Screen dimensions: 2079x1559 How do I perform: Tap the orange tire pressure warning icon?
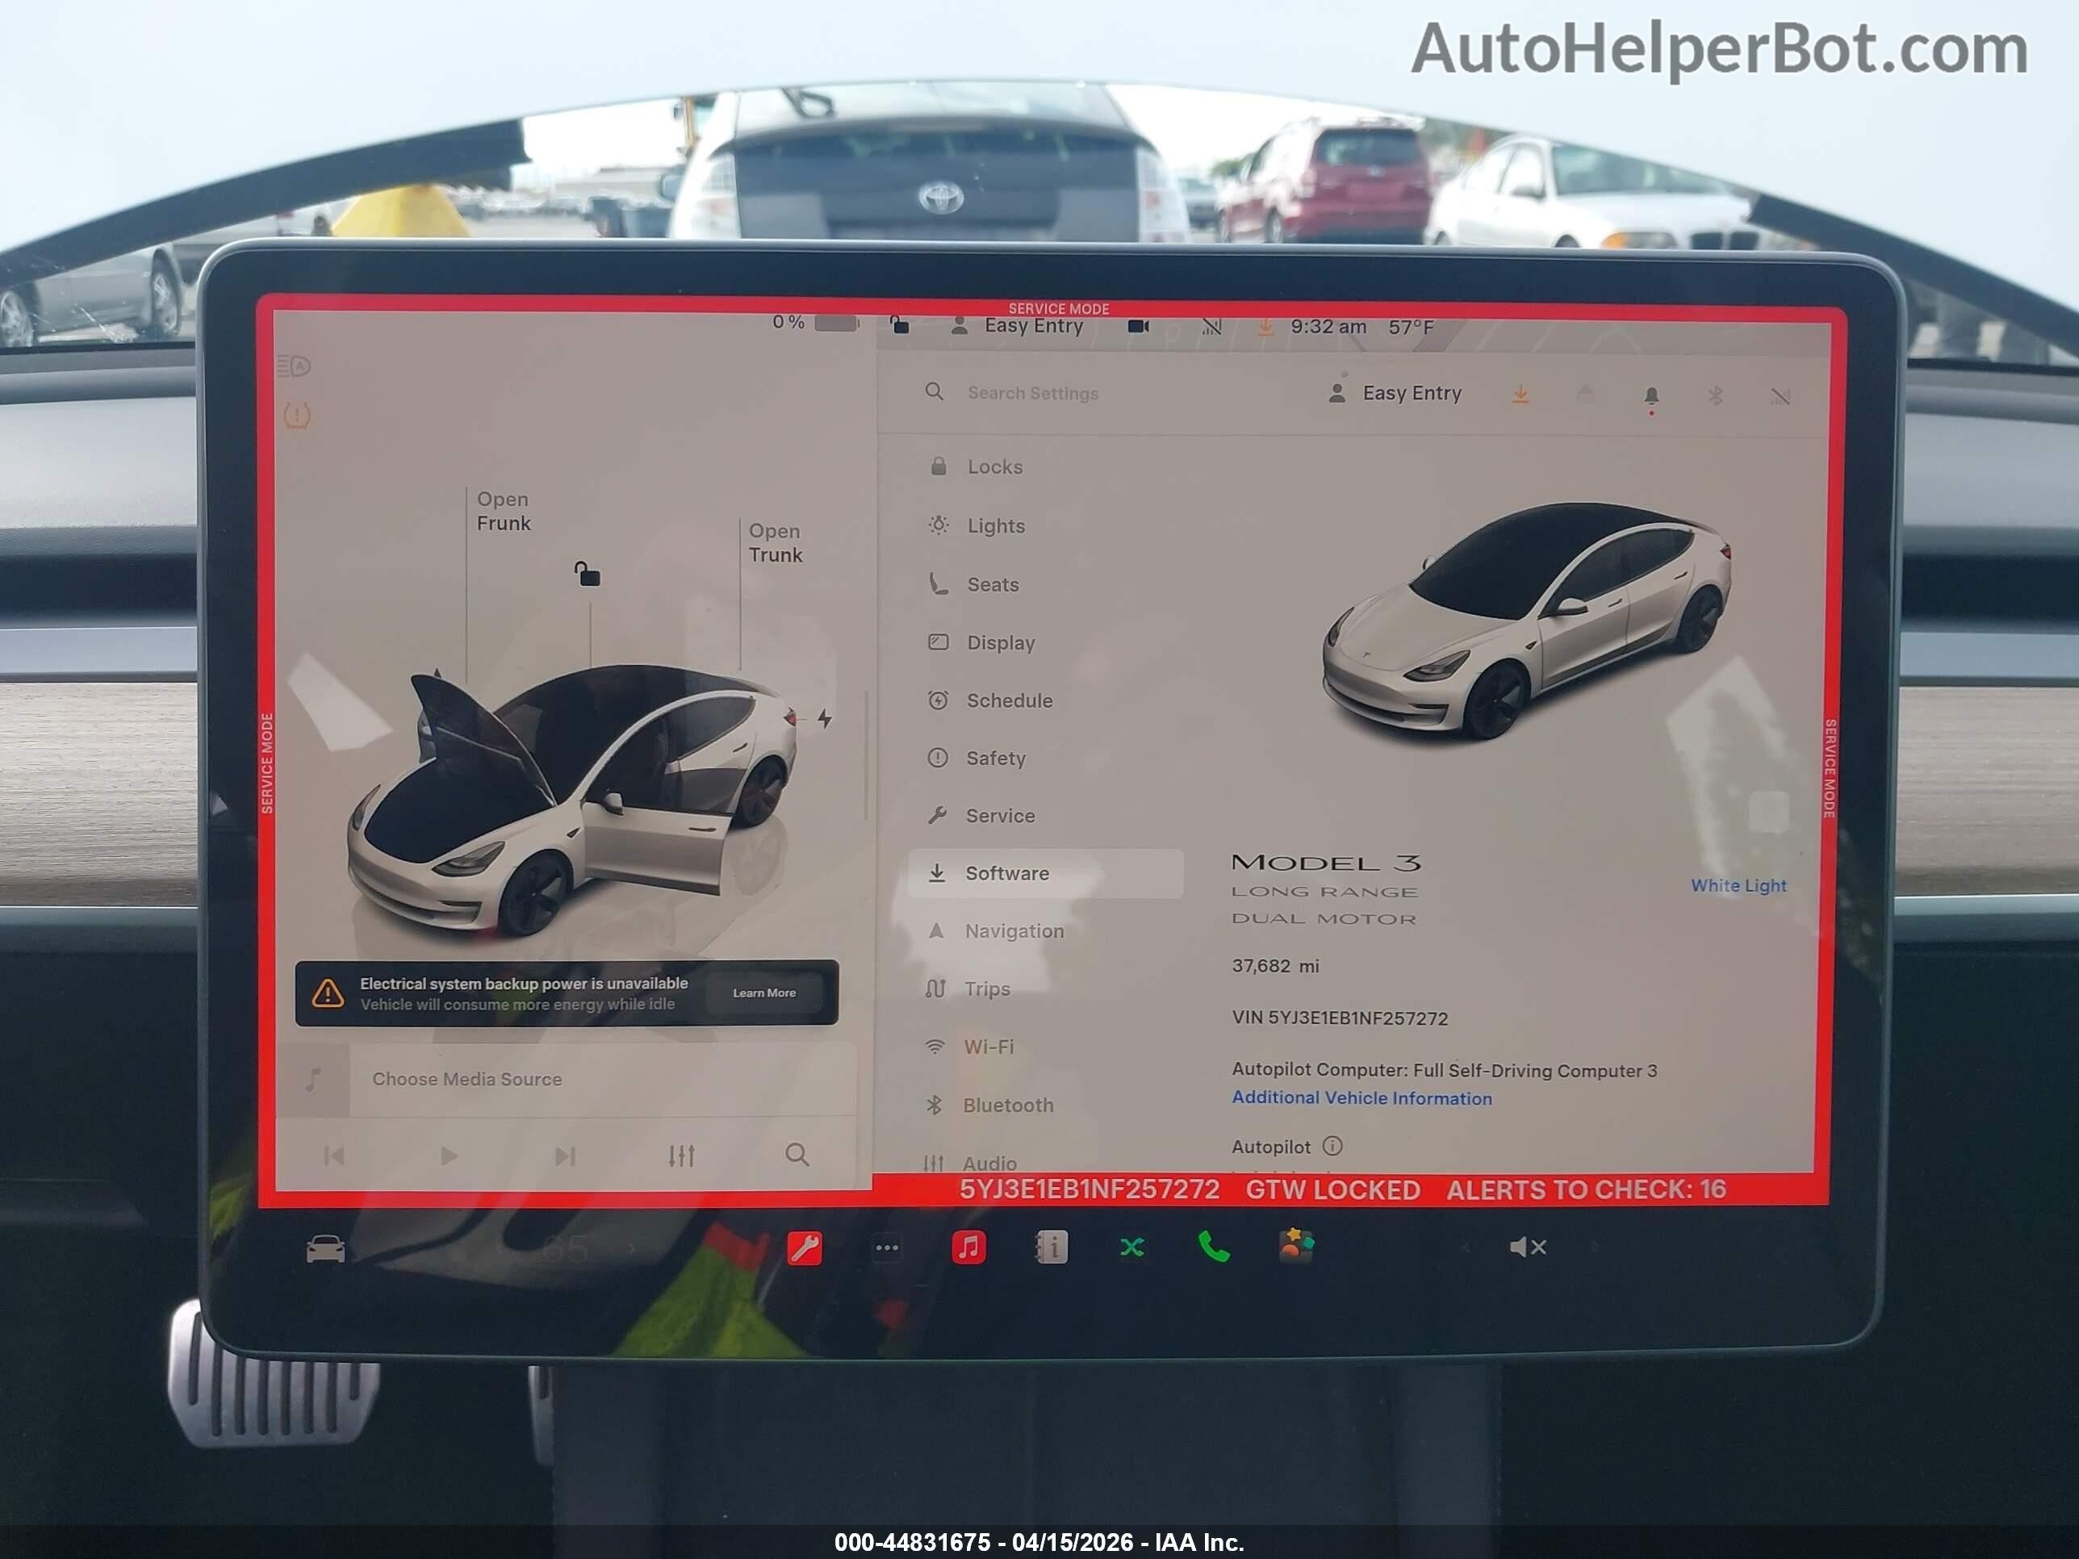[x=297, y=415]
